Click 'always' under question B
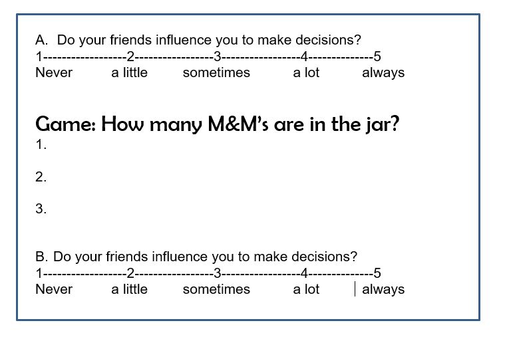509x341 pixels. click(383, 290)
